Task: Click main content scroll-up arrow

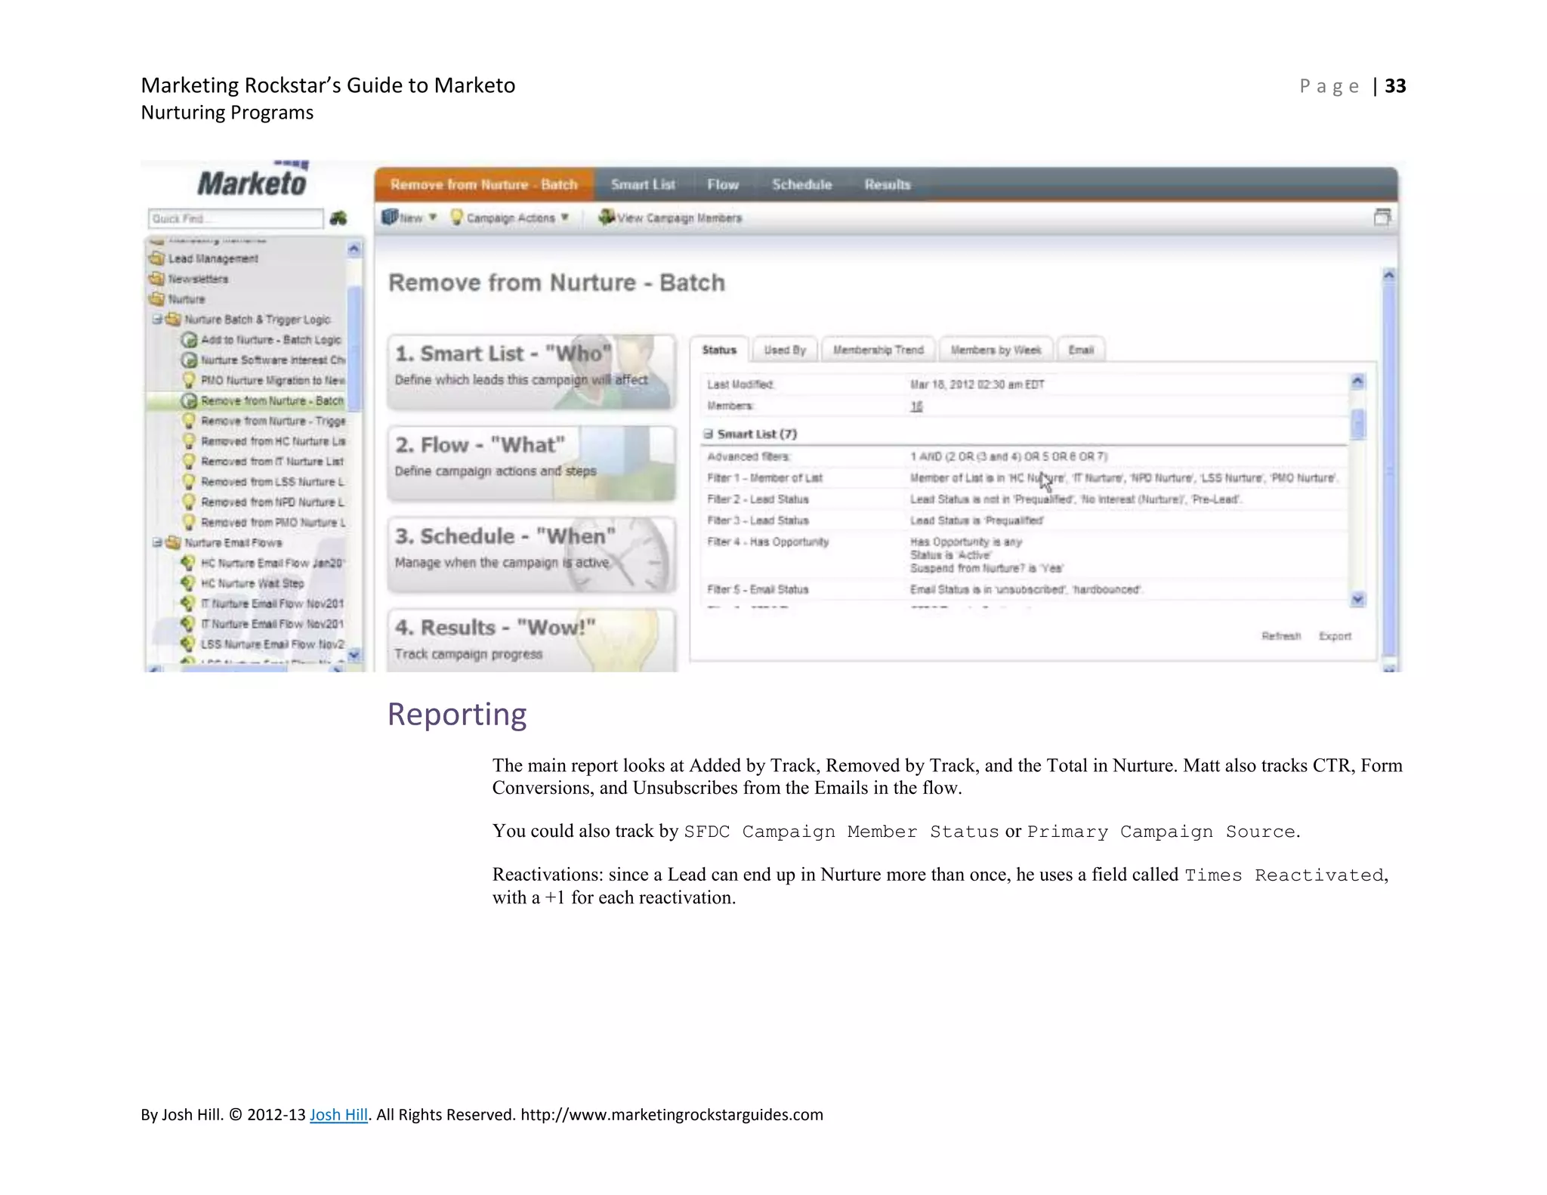Action: pyautogui.click(x=1389, y=276)
